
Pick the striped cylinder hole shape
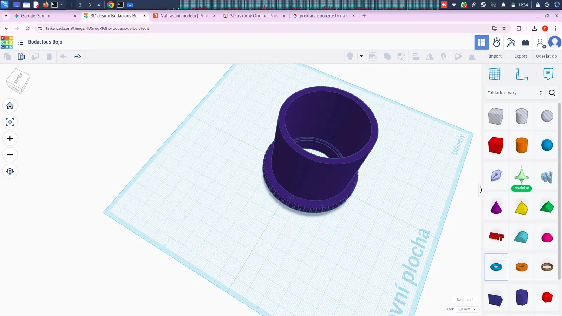[x=522, y=116]
